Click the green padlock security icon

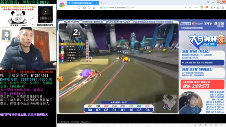101,8
